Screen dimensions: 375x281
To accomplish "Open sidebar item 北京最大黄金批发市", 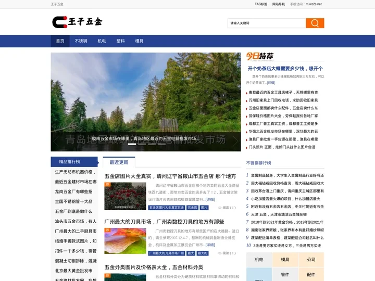I will pos(73,271).
